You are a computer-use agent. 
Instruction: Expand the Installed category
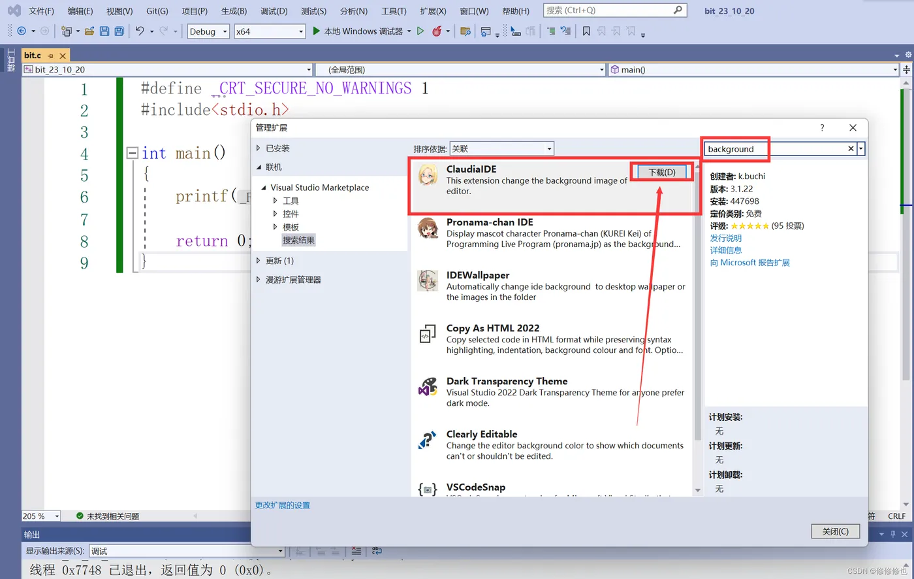259,148
